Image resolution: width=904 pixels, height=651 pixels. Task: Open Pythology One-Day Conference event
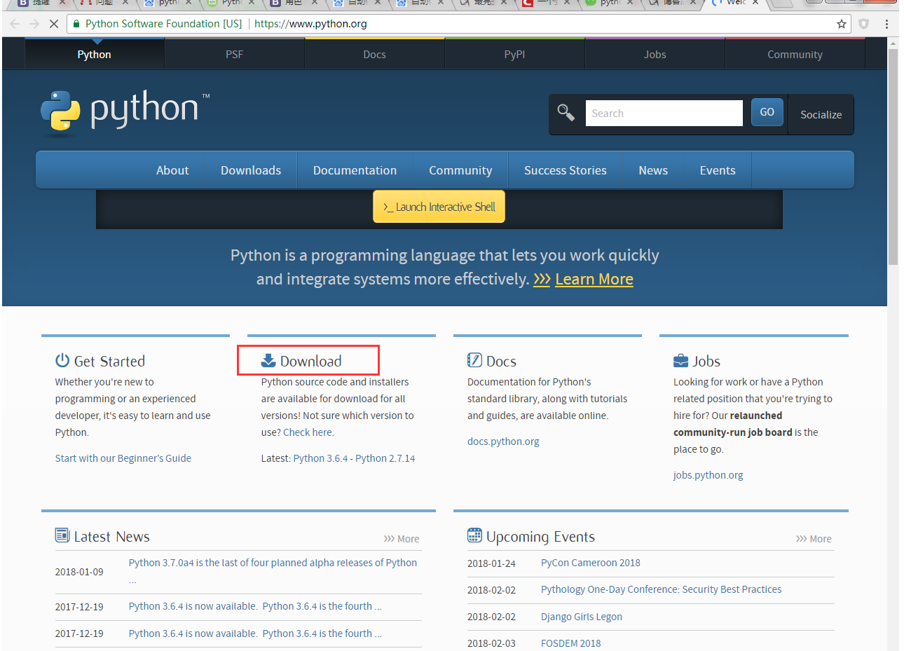click(661, 589)
